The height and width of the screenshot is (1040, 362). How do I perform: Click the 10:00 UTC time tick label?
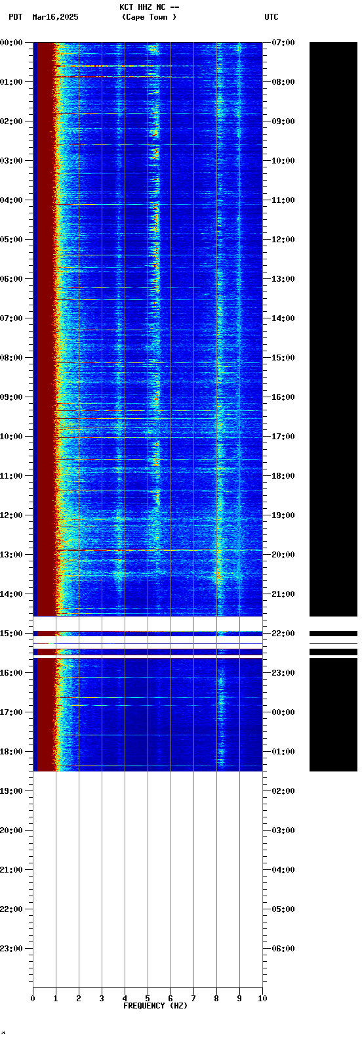point(283,161)
